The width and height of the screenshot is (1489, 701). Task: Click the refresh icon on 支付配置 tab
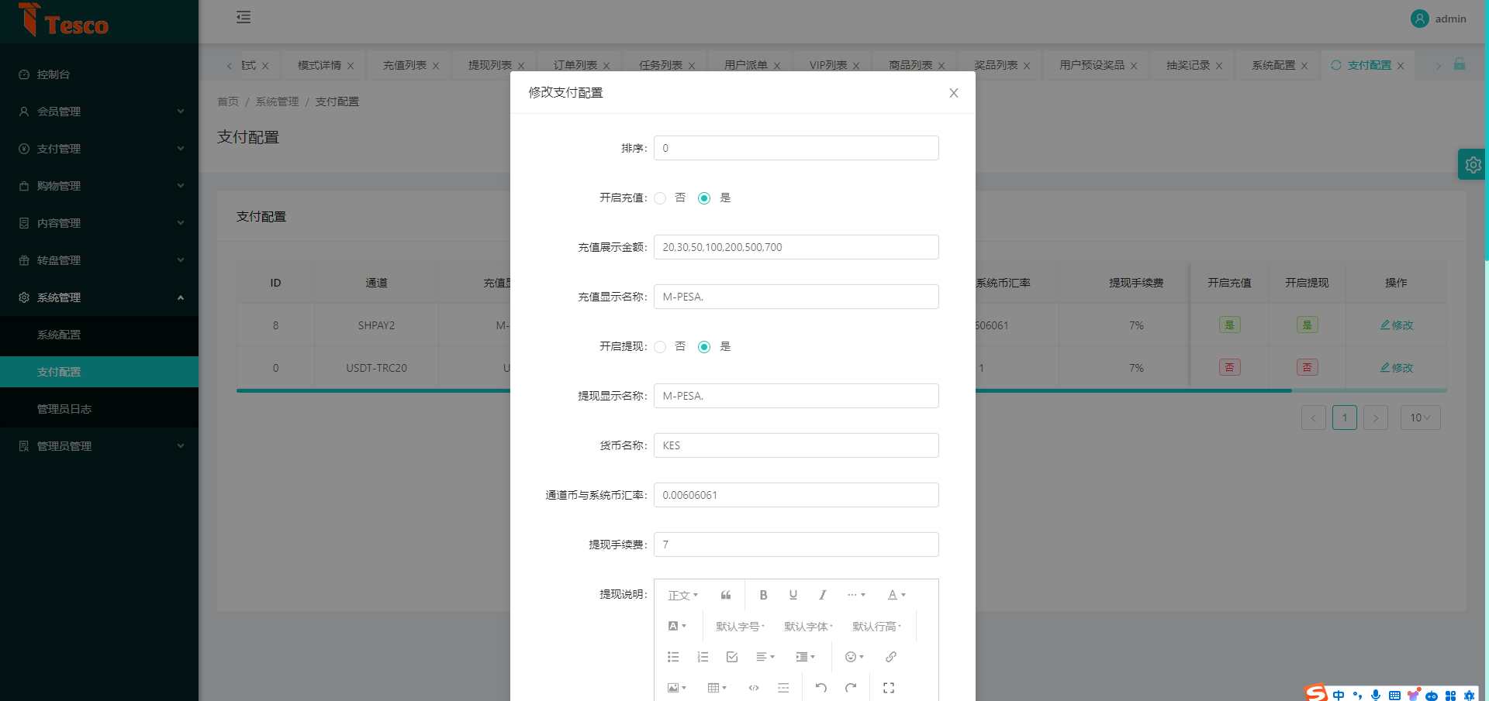coord(1336,65)
